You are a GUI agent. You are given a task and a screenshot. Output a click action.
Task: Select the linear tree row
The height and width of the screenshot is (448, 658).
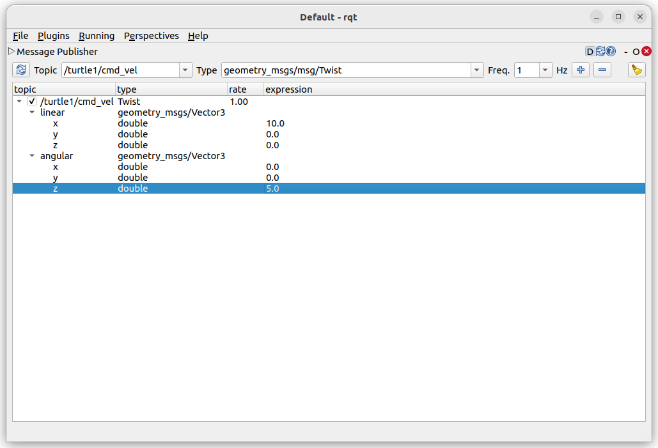point(329,112)
